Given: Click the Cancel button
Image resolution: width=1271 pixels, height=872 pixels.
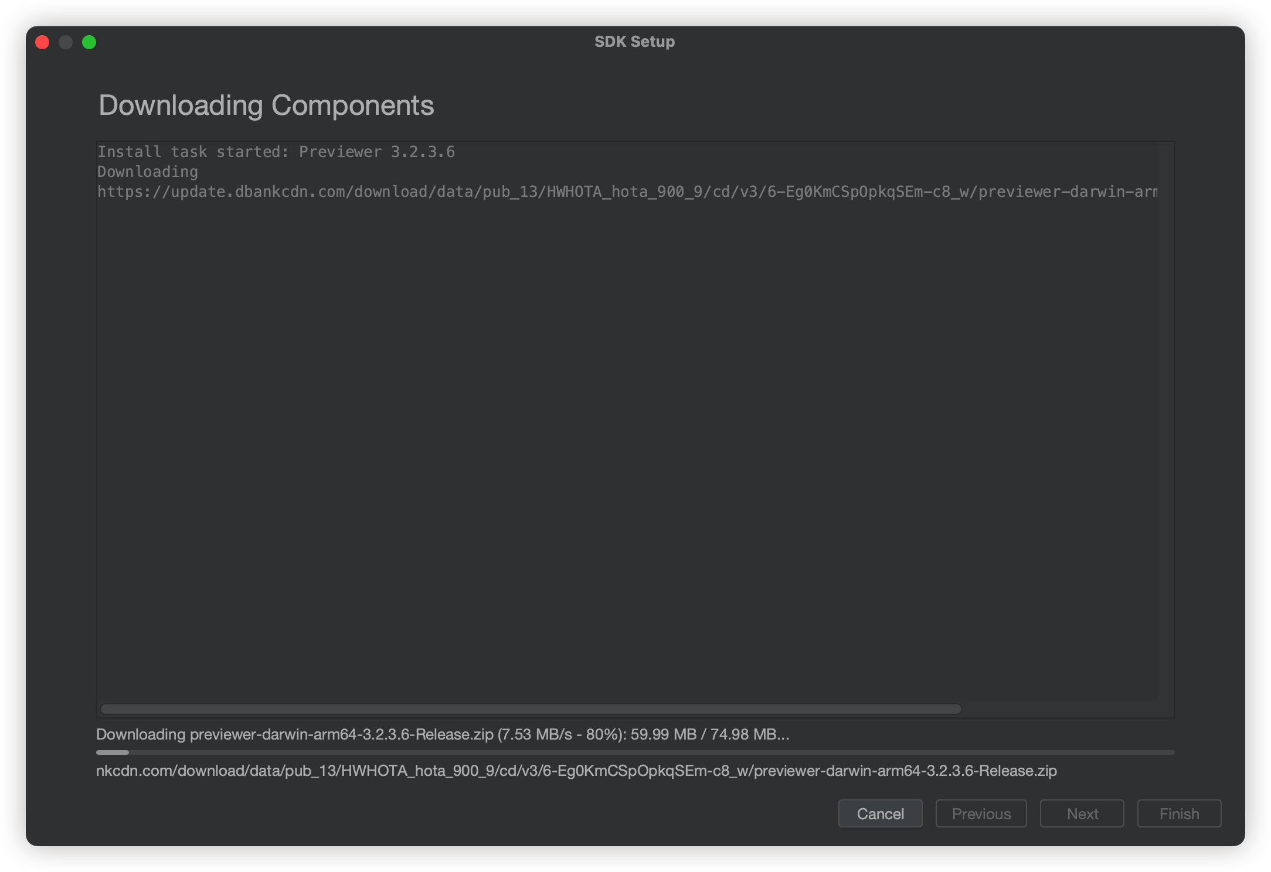Looking at the screenshot, I should [880, 813].
